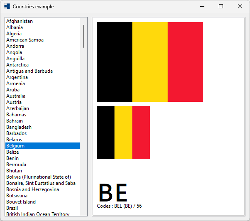Select Antigua and Barbuda entry

click(29, 71)
